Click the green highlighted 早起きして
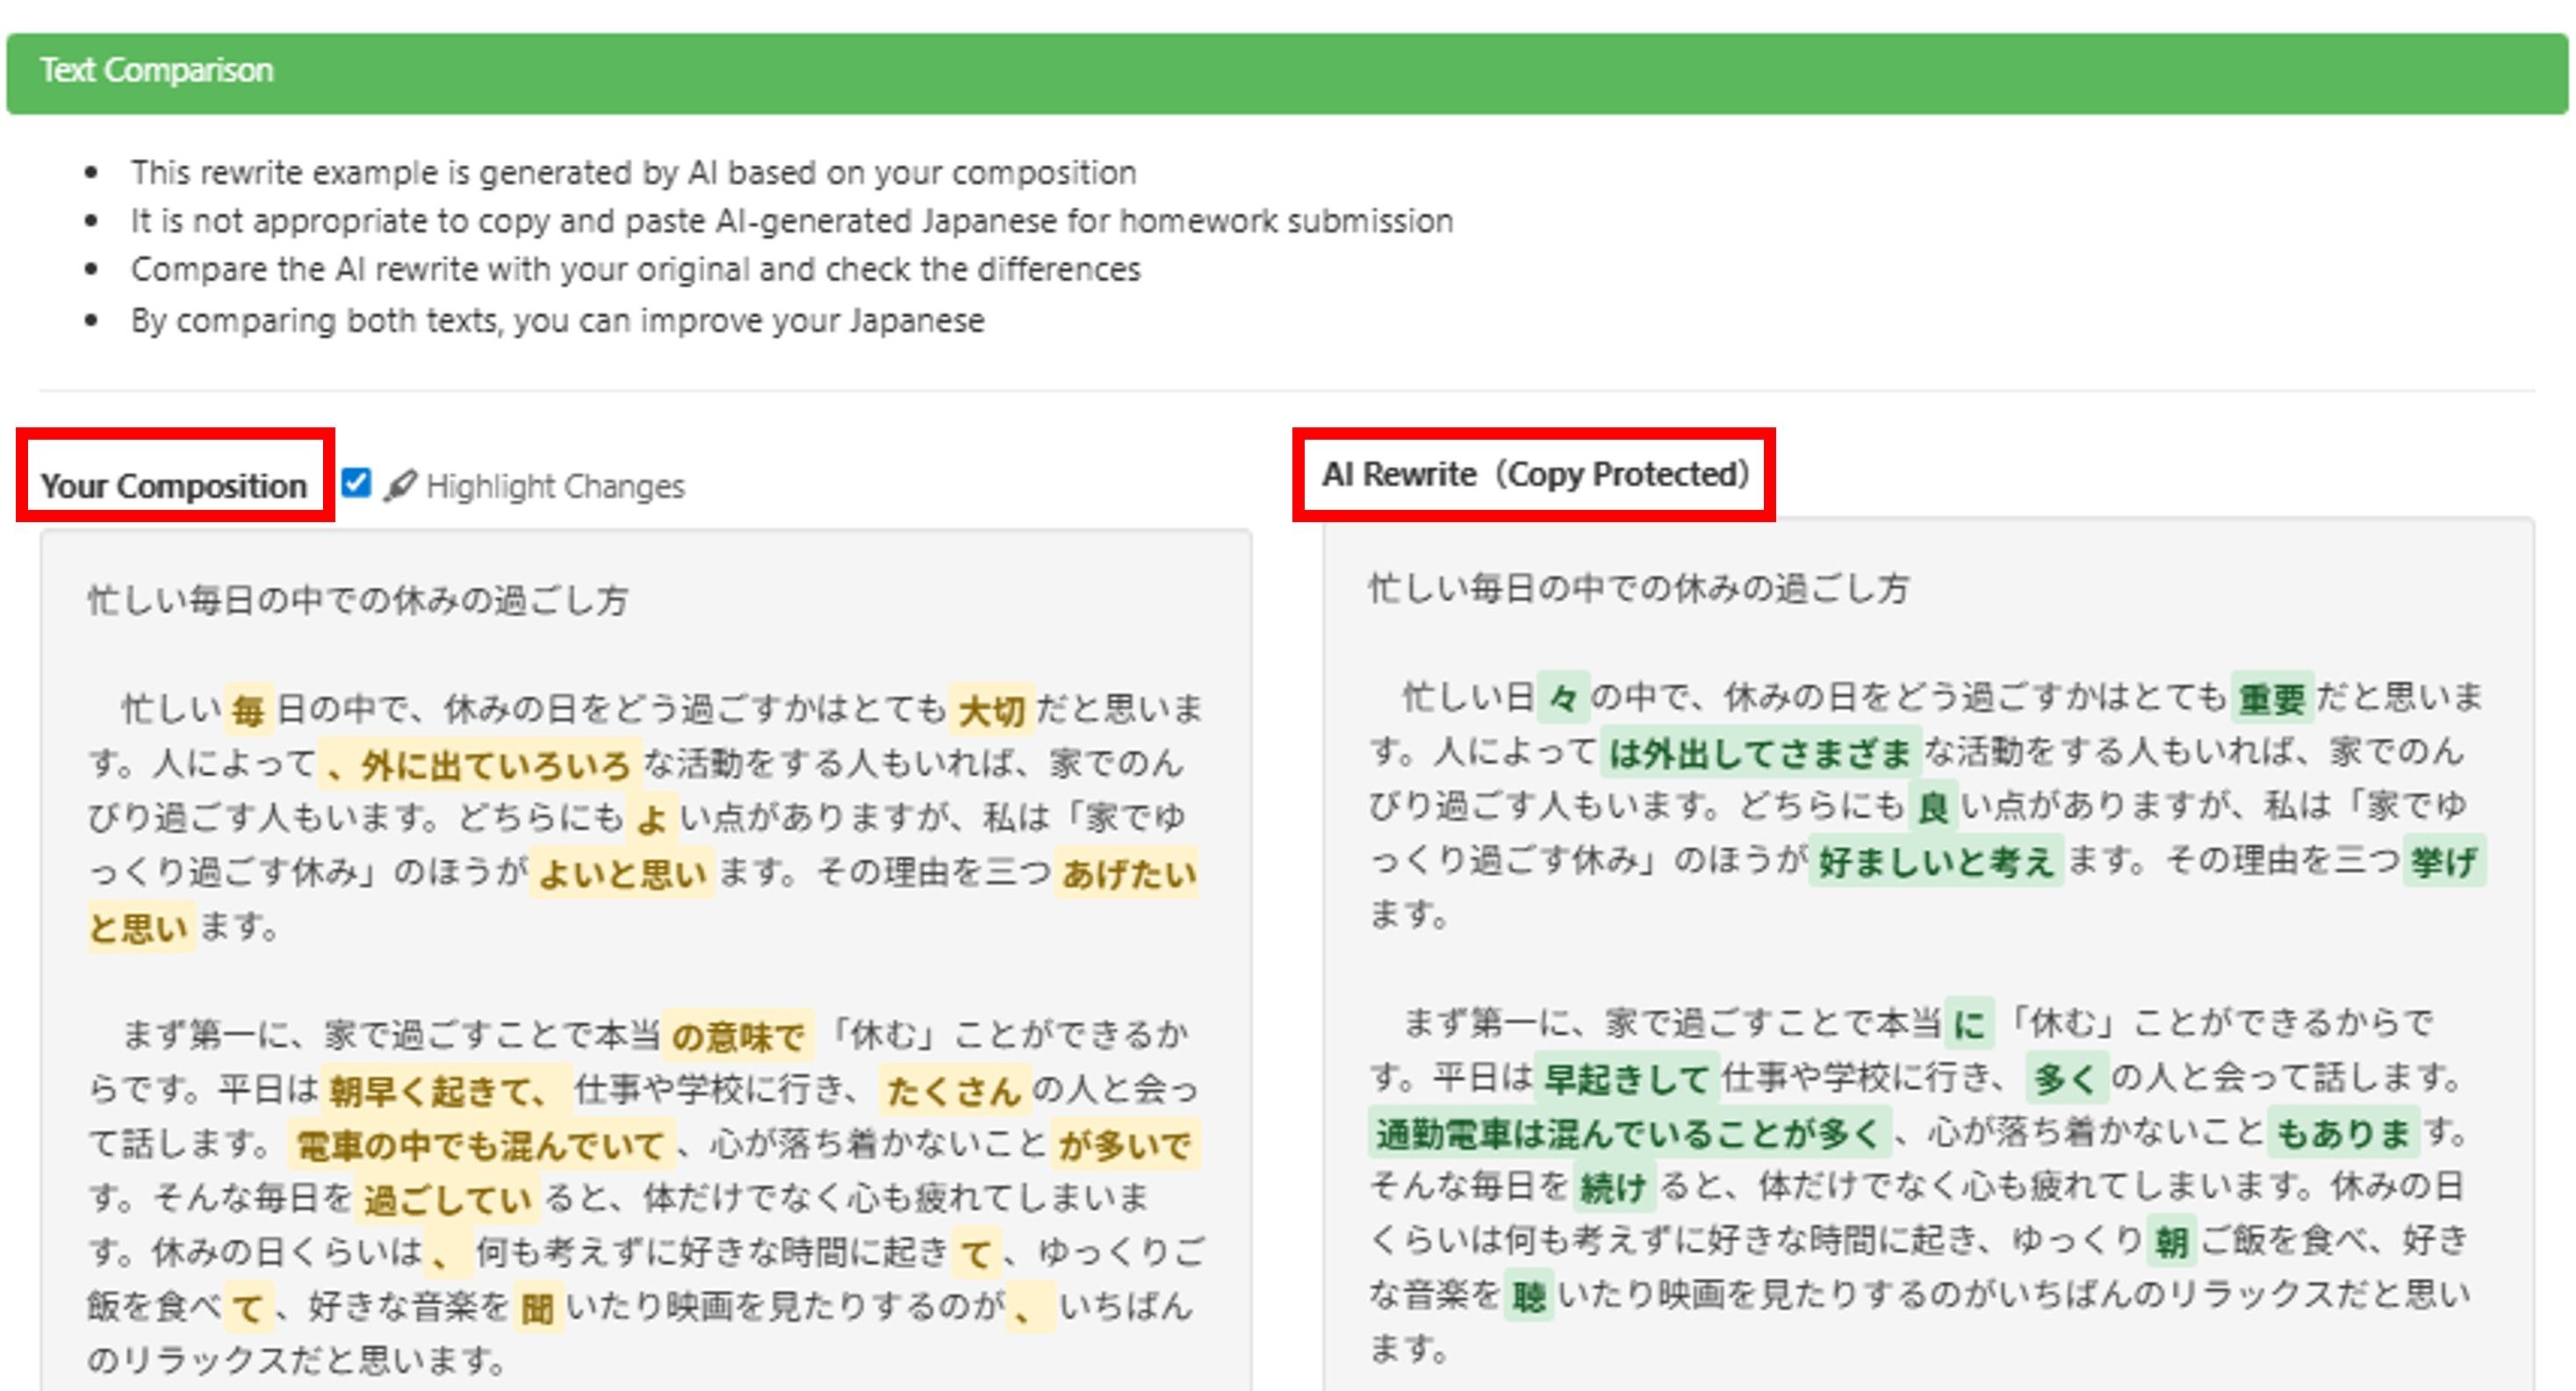Screen dimensions: 2576x1391 click(x=1625, y=1079)
